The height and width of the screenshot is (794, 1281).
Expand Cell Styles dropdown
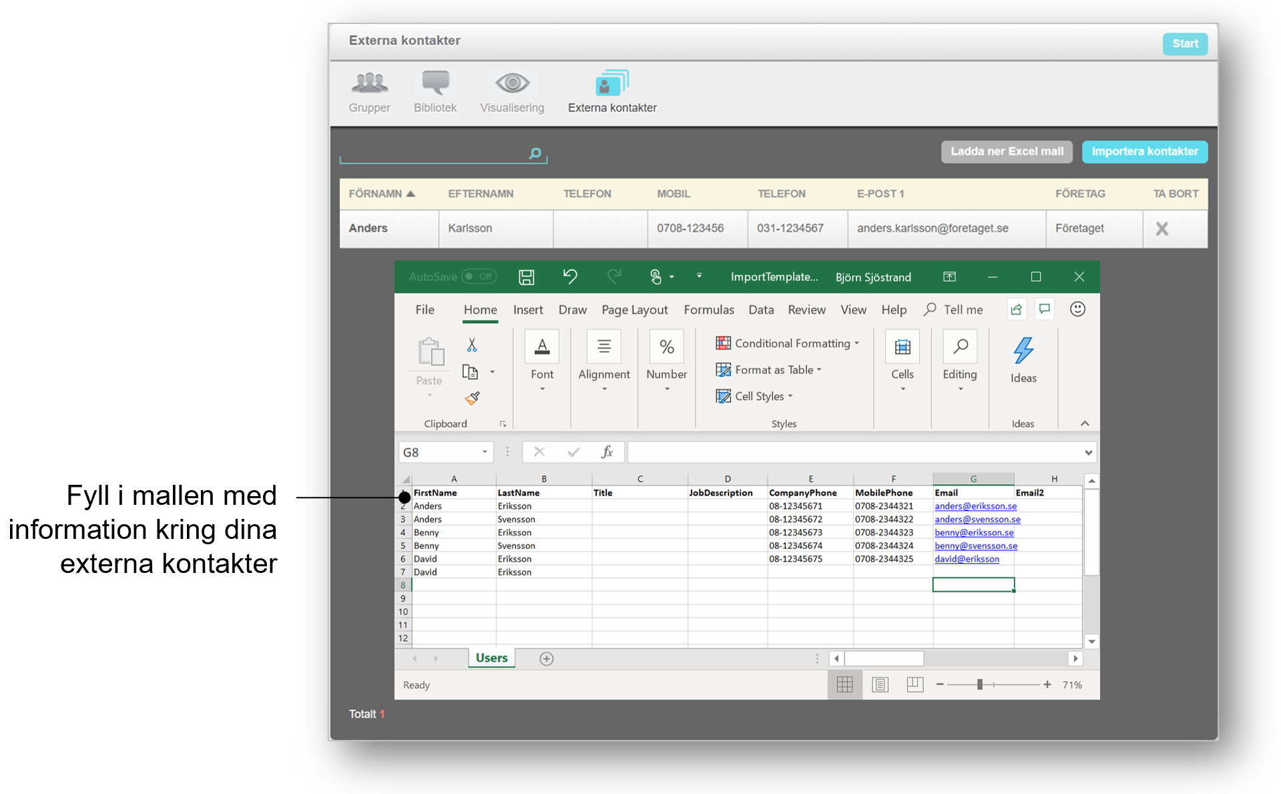790,396
